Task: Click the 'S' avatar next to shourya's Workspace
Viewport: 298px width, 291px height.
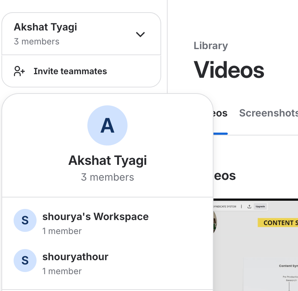Action: click(x=25, y=220)
